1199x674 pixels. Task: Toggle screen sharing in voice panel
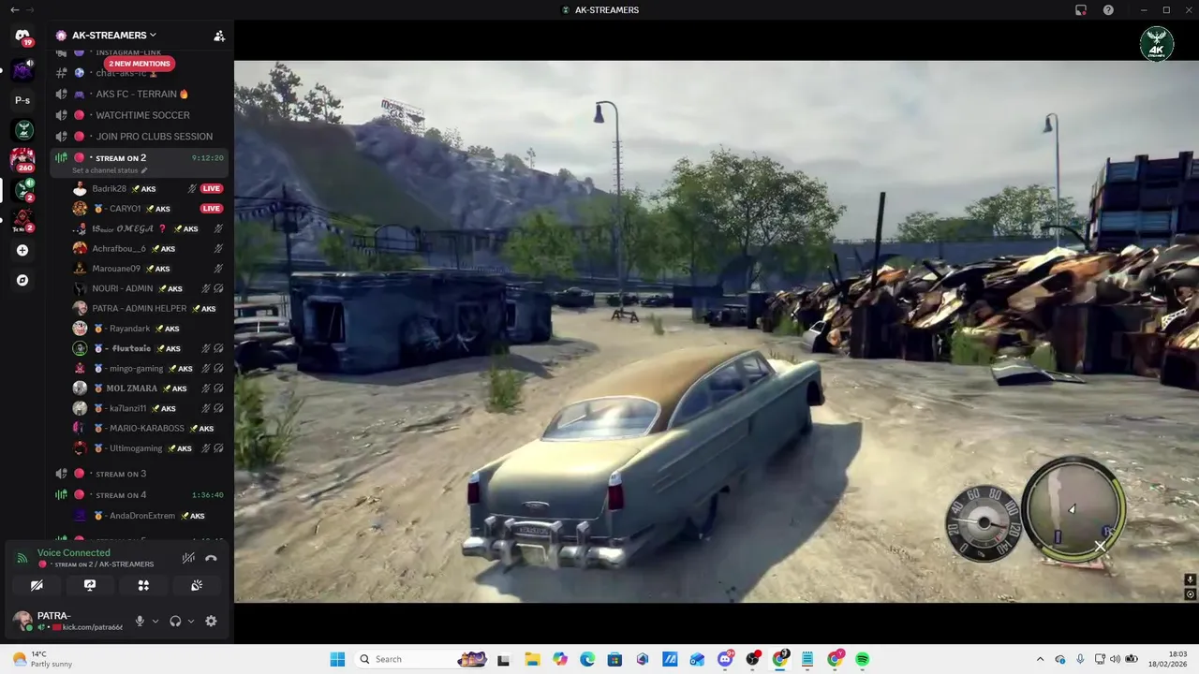click(x=90, y=585)
